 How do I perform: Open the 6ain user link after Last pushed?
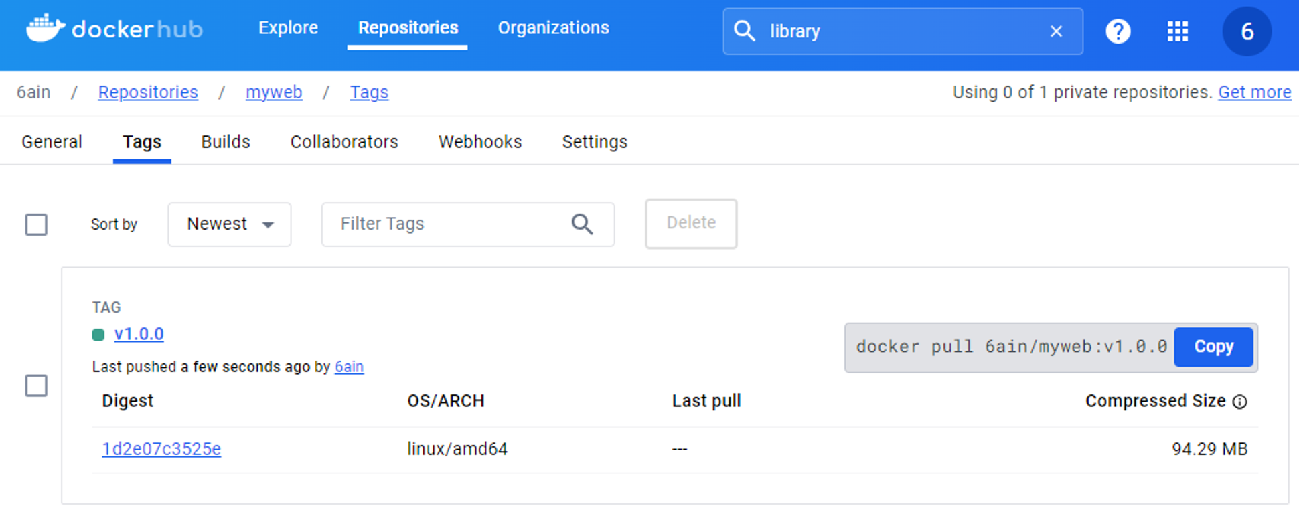[349, 367]
